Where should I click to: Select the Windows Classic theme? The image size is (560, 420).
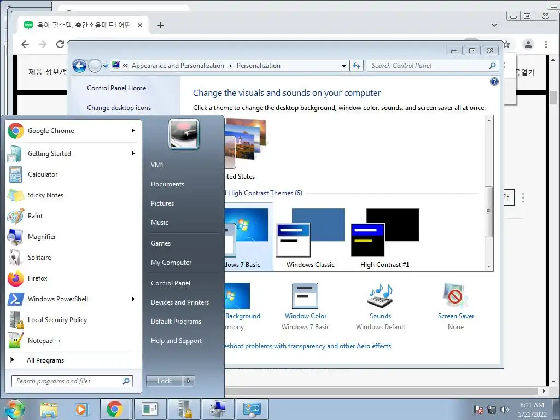pyautogui.click(x=311, y=238)
